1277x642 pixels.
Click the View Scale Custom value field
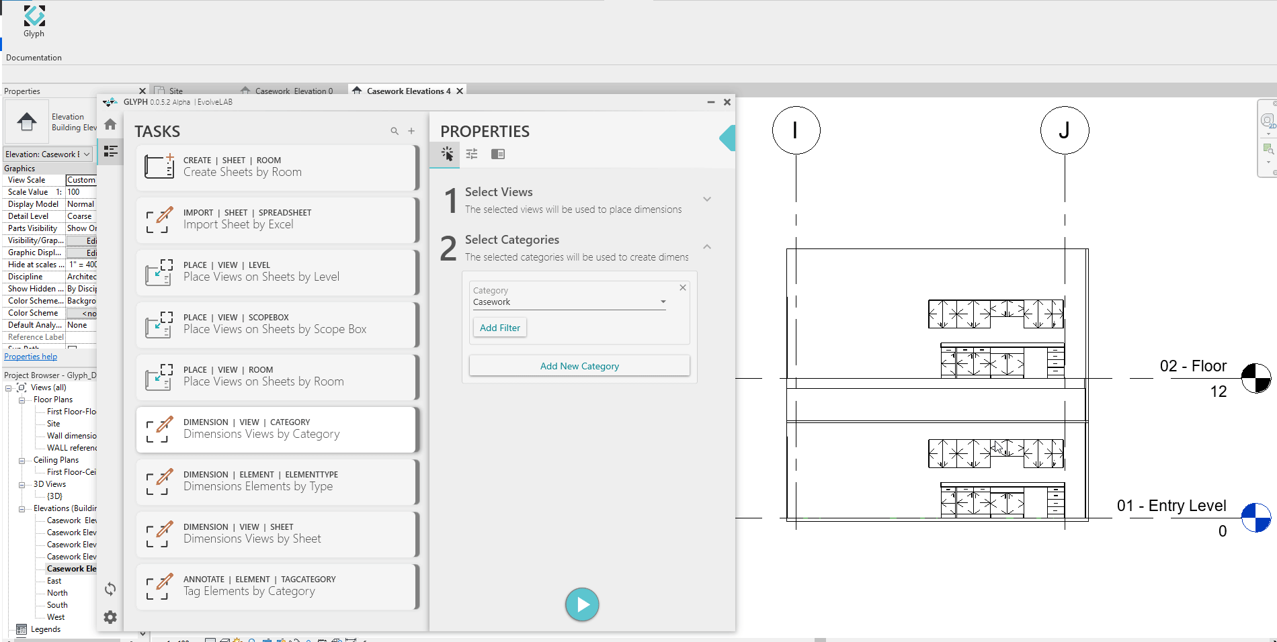[x=81, y=180]
